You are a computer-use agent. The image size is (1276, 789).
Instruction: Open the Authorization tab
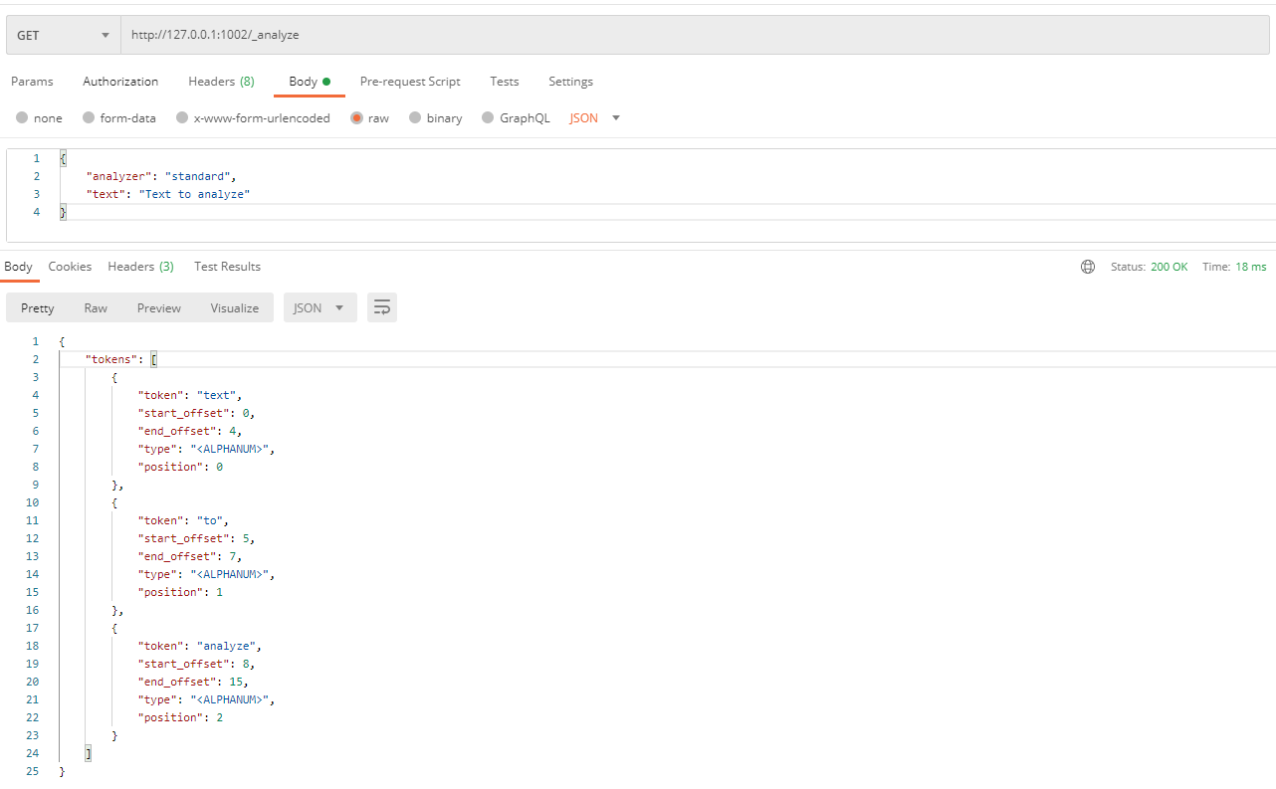click(120, 82)
